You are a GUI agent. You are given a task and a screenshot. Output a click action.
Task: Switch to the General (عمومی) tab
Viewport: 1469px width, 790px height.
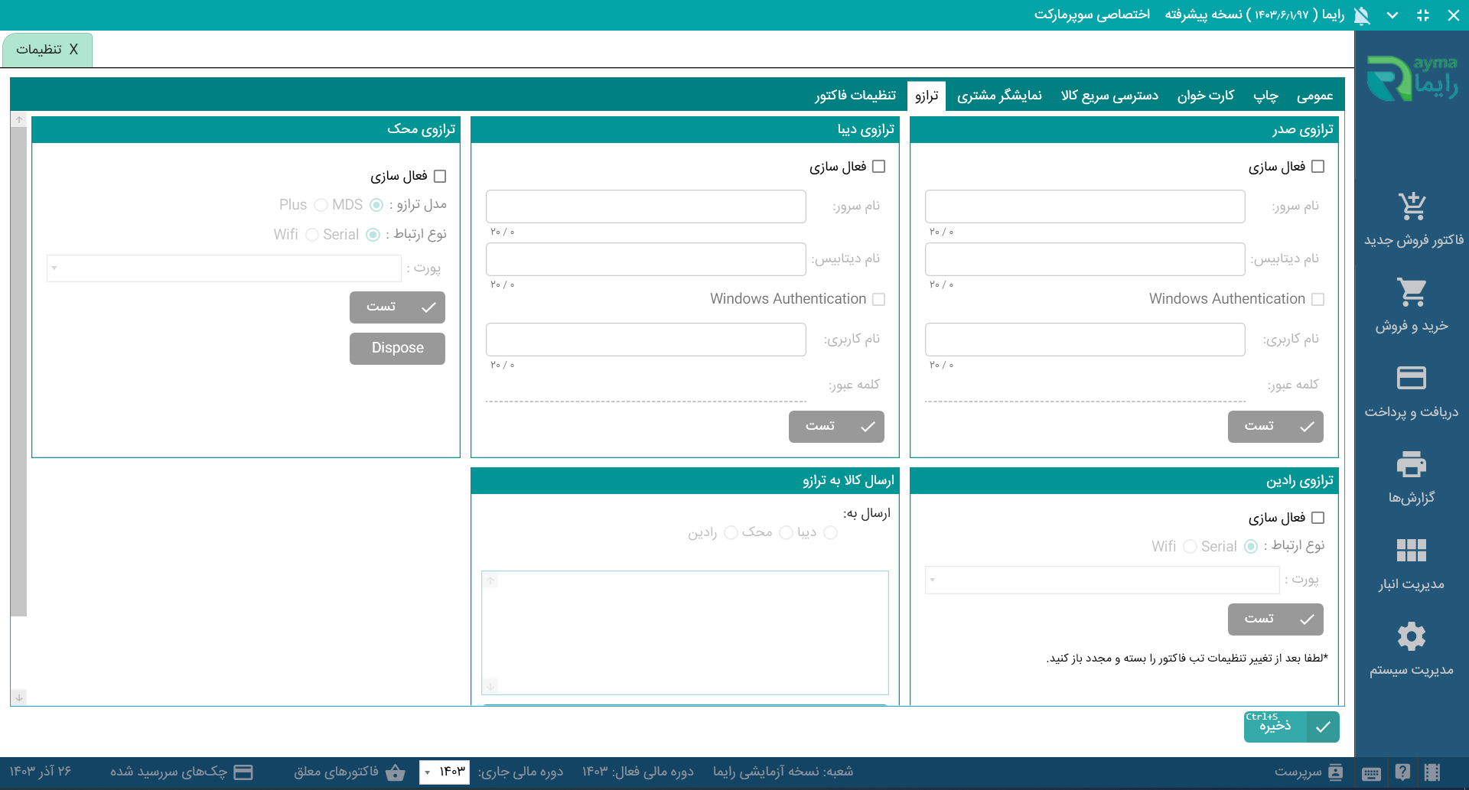pyautogui.click(x=1314, y=96)
